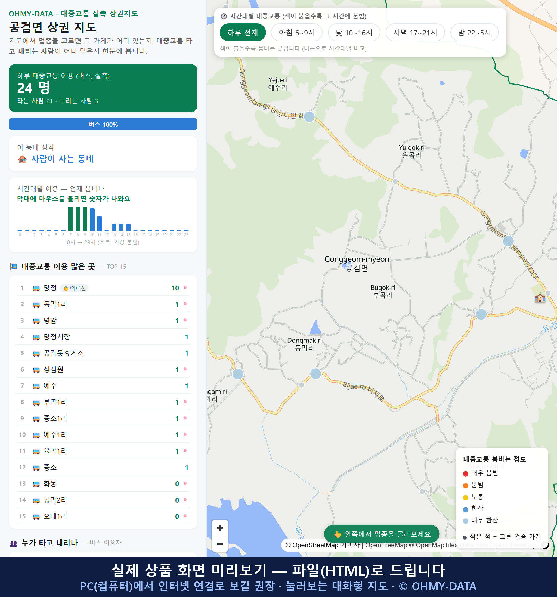557x597 pixels.
Task: Click the 왼쪽에서 업종을 골라보세요 button
Action: tap(381, 534)
